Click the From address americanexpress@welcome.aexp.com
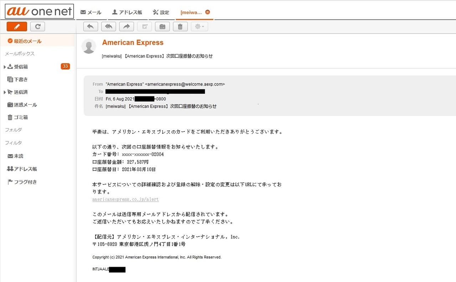Screen dimensions: 456x282 (x=185, y=84)
